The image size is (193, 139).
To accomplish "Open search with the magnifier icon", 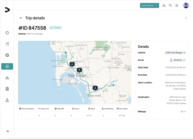I will 170,5.
